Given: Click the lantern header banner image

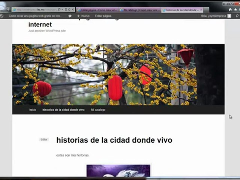Looking at the screenshot, I should 118,74.
